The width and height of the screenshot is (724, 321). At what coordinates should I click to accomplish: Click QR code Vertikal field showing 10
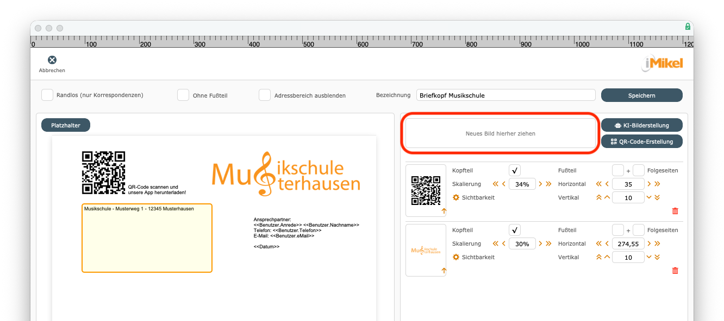(628, 197)
